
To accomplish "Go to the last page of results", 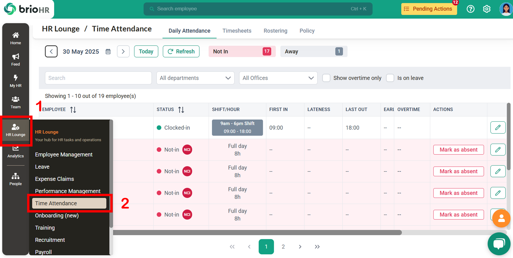I will pos(317,247).
